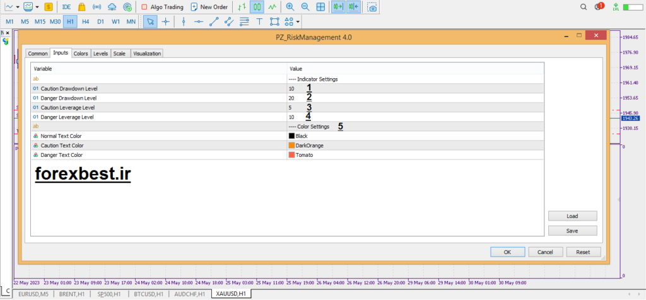646x300 pixels.
Task: Open the MetaEditor IDE
Action: [67, 7]
